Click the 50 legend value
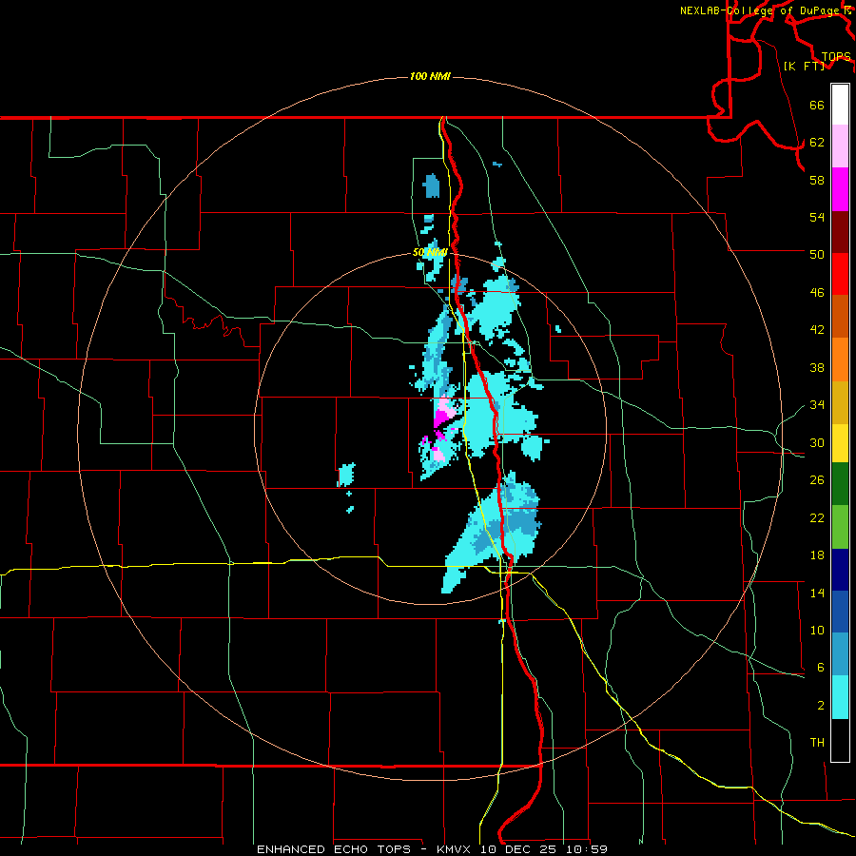The width and height of the screenshot is (856, 856). [817, 255]
